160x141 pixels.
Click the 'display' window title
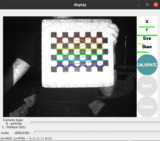click(80, 5)
